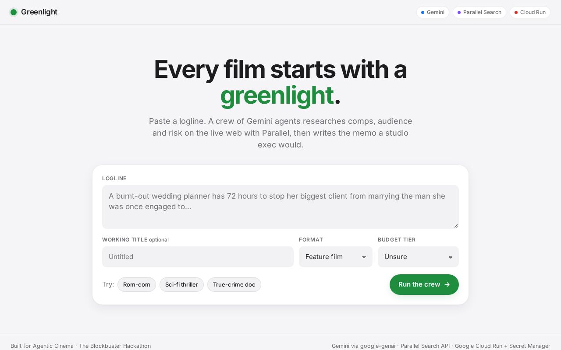This screenshot has height=350, width=561.
Task: Focus the Logline text area
Action: (280, 207)
